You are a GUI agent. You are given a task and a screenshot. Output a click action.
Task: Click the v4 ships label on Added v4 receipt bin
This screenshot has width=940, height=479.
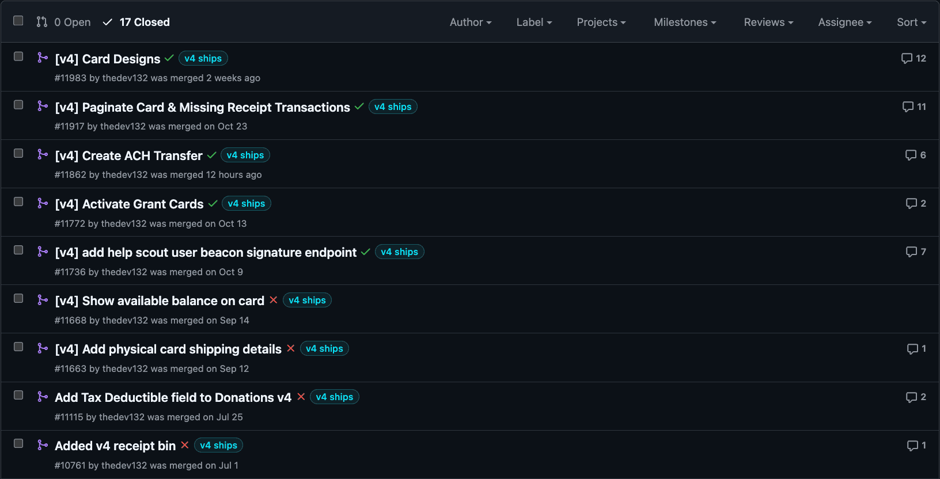click(218, 446)
